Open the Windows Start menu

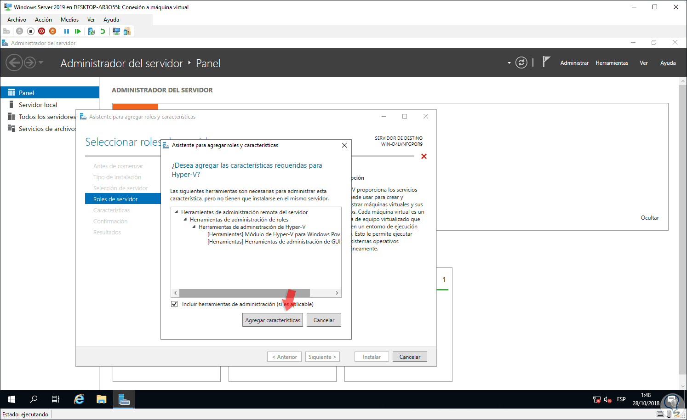click(11, 399)
